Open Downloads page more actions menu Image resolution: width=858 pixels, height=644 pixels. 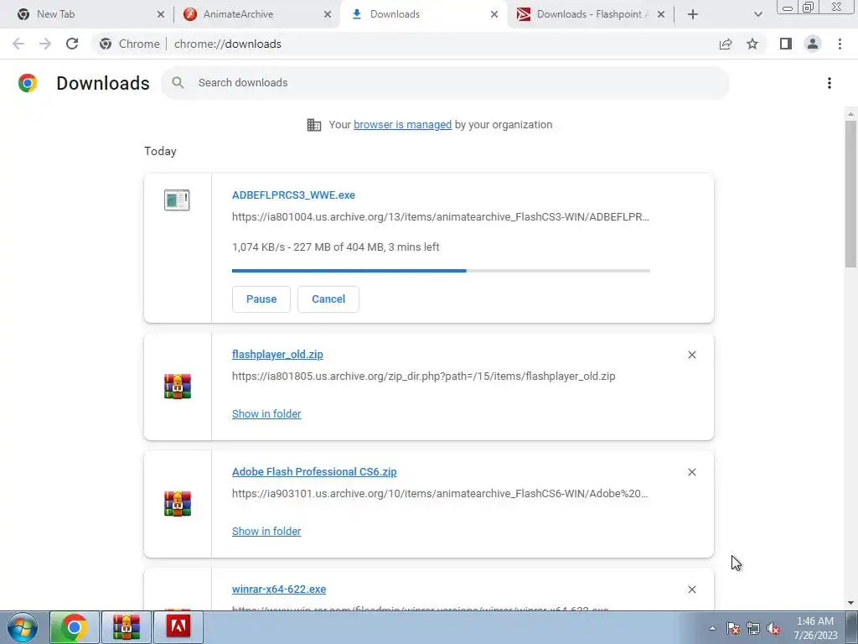click(830, 83)
